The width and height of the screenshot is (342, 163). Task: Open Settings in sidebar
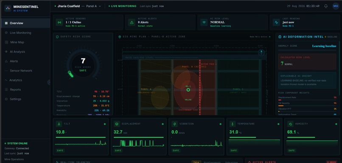click(25, 99)
